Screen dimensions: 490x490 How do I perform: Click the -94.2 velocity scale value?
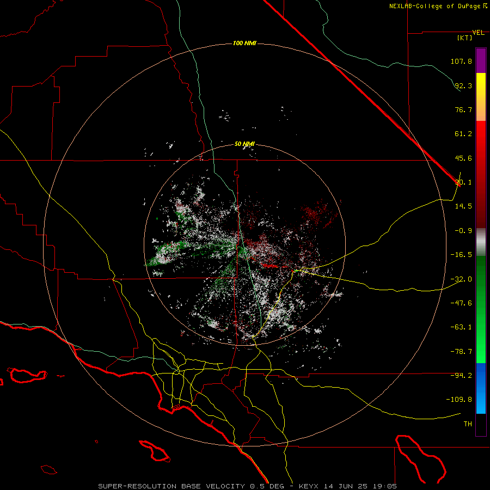click(461, 375)
